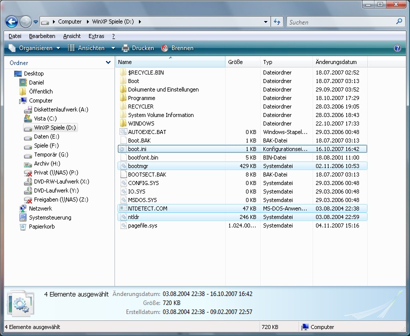
Task: Select Archiv (H:) drive icon
Action: (27, 164)
